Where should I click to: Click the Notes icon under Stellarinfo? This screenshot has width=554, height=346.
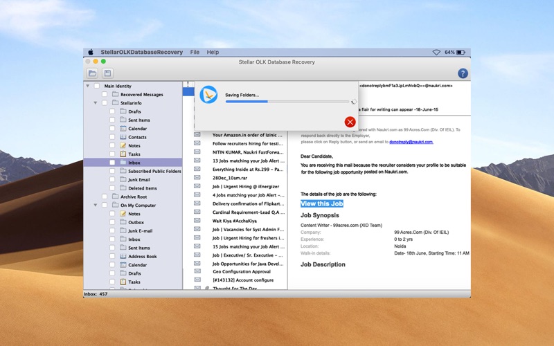(123, 145)
